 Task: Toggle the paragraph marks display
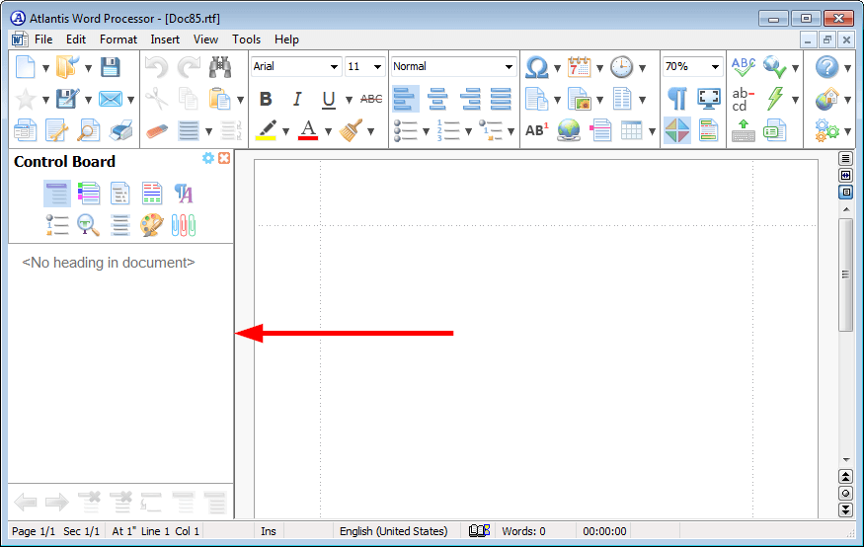click(676, 99)
